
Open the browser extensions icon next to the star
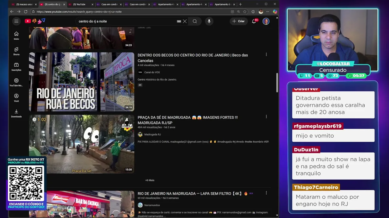(x=253, y=12)
